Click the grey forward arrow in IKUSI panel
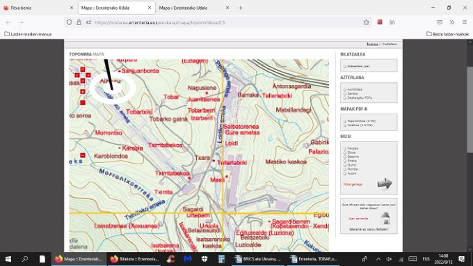This screenshot has width=473, height=266. click(x=385, y=183)
